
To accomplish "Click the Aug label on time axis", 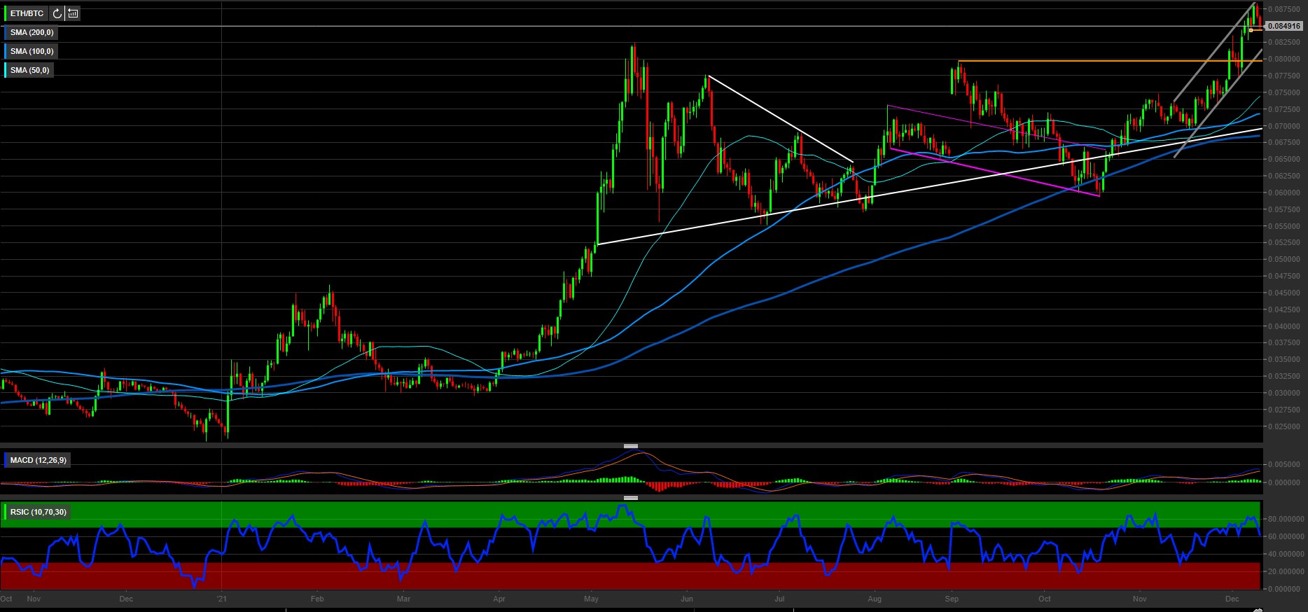I will click(x=874, y=599).
